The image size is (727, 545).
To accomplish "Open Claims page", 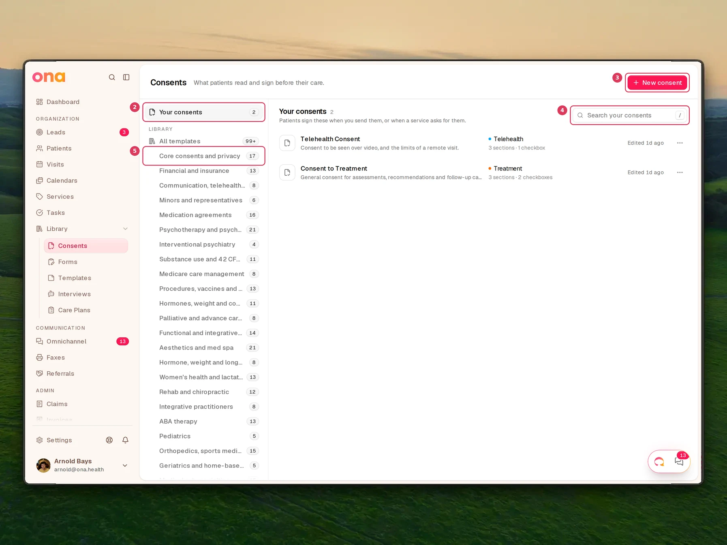I will coord(83,404).
